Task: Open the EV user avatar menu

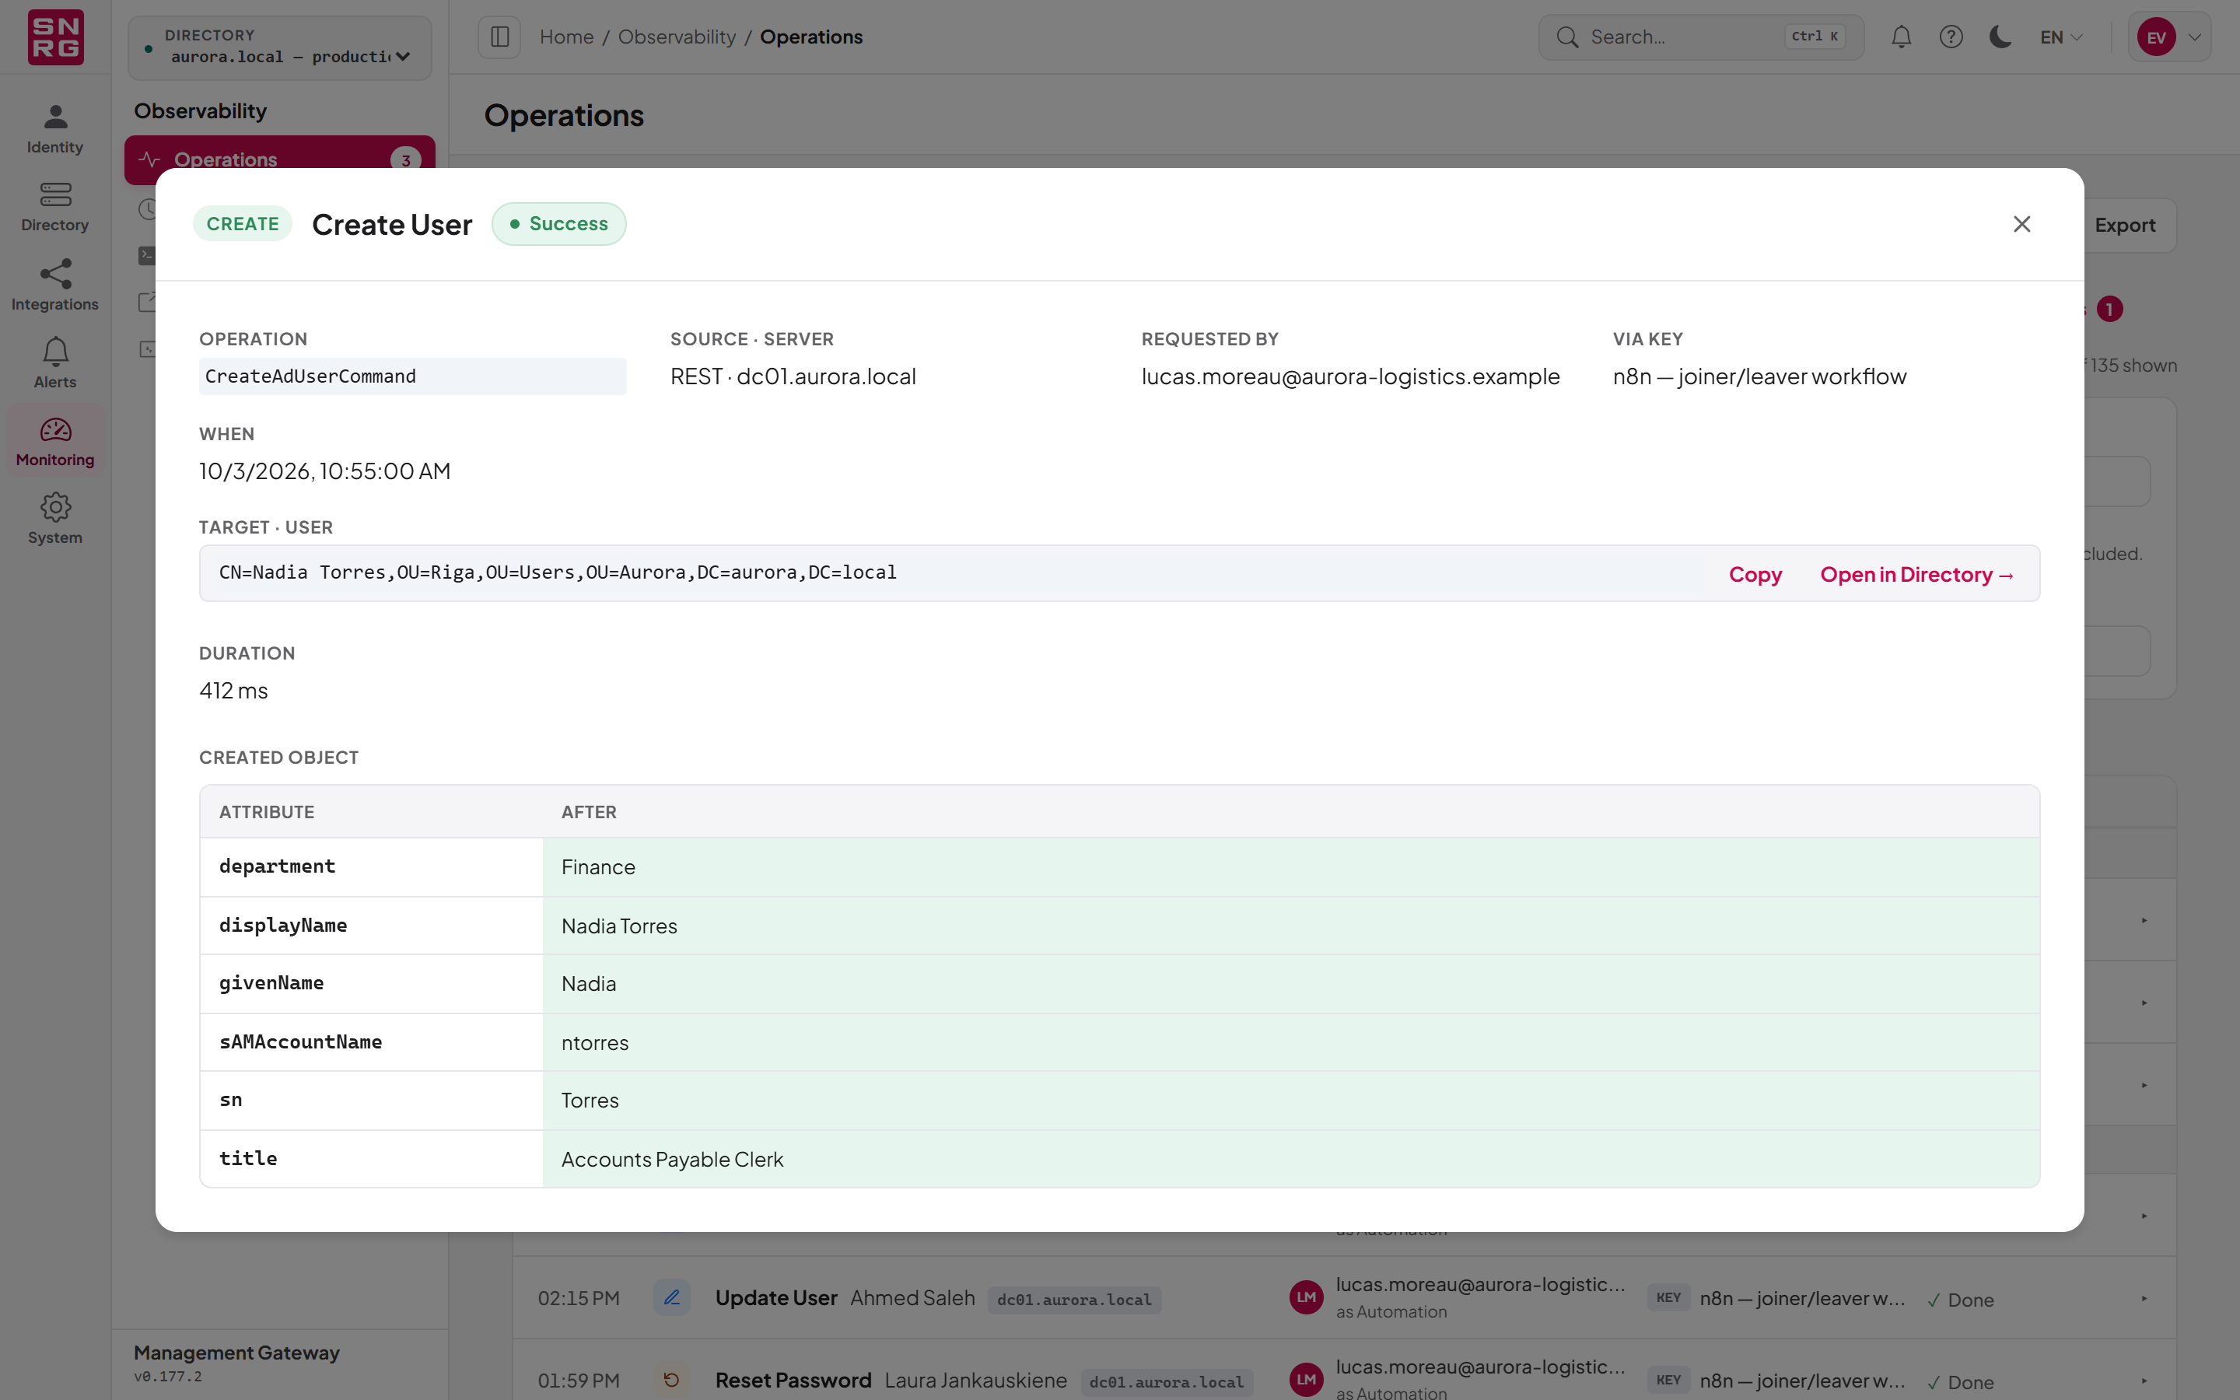Action: tap(2168, 37)
